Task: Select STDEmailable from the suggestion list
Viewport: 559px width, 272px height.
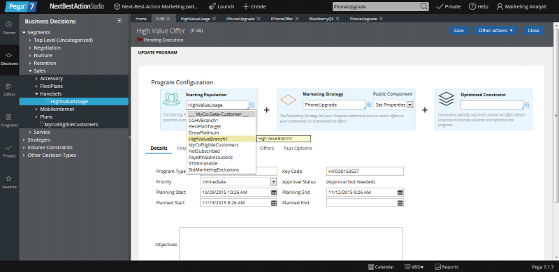Action: (221, 163)
